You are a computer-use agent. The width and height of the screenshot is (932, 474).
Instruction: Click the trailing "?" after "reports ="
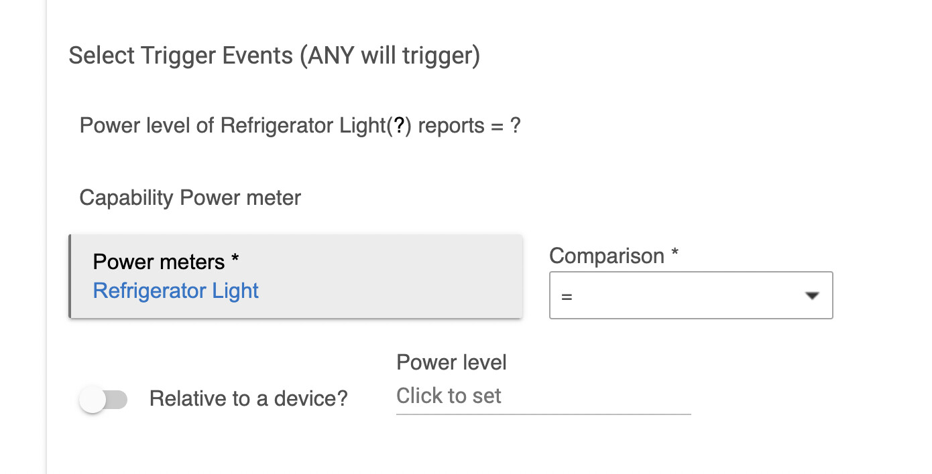515,126
